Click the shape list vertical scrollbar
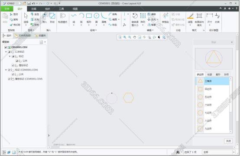The height and width of the screenshot is (156, 240). [230, 105]
